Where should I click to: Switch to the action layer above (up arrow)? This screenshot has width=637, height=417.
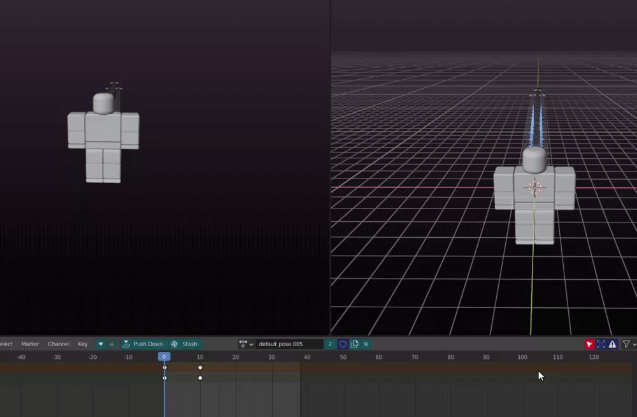pyautogui.click(x=111, y=344)
